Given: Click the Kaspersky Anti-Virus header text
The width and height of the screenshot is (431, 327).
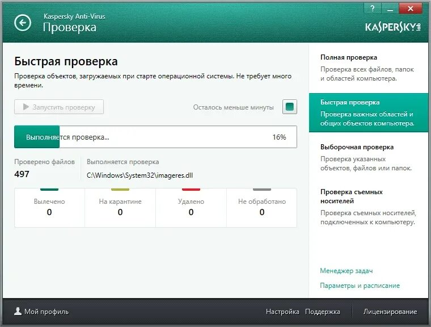Looking at the screenshot, I should [x=74, y=16].
